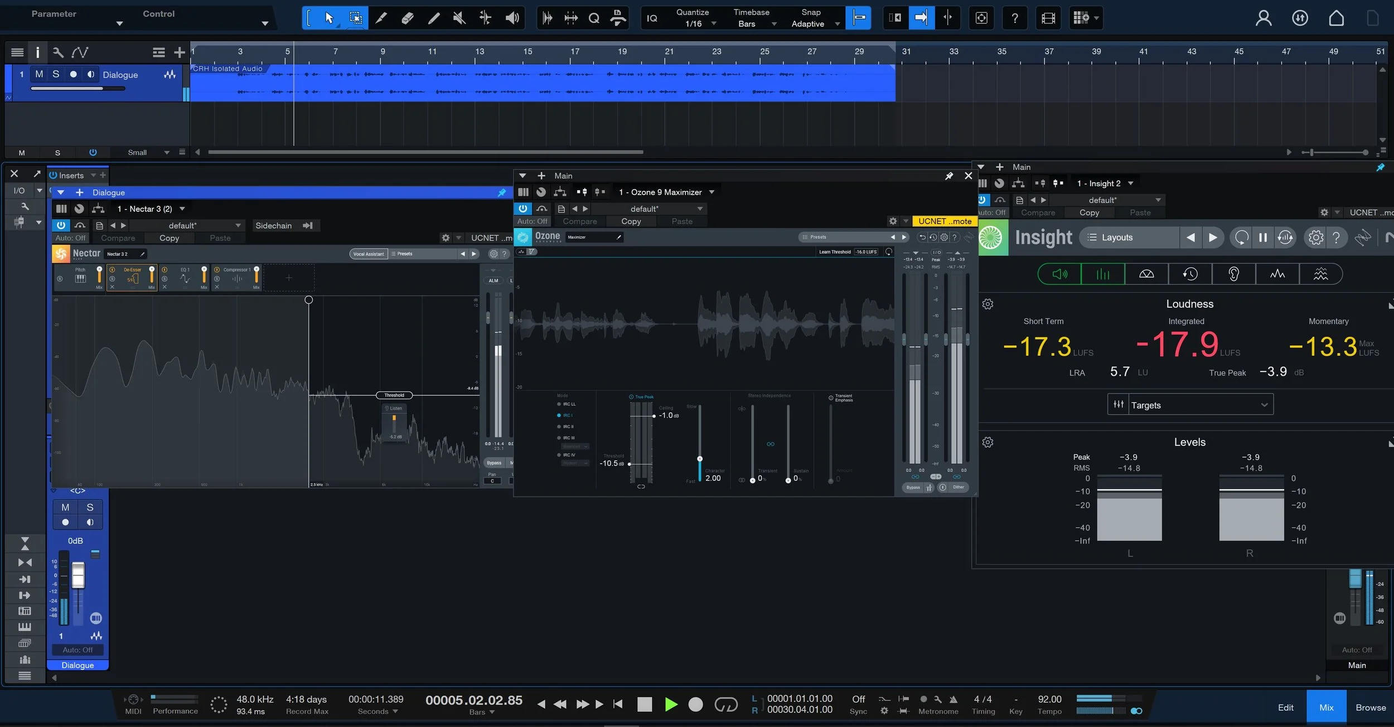Viewport: 1394px width, 727px height.
Task: Start playback with the green Play button
Action: coord(671,704)
